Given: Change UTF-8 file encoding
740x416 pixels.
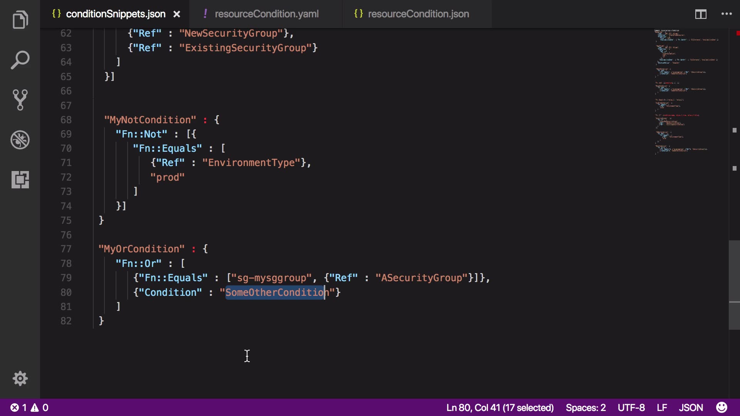Looking at the screenshot, I should pos(631,408).
